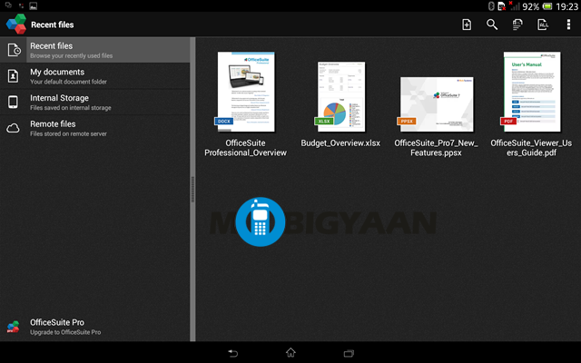Create a new document with plus-page icon

[467, 25]
